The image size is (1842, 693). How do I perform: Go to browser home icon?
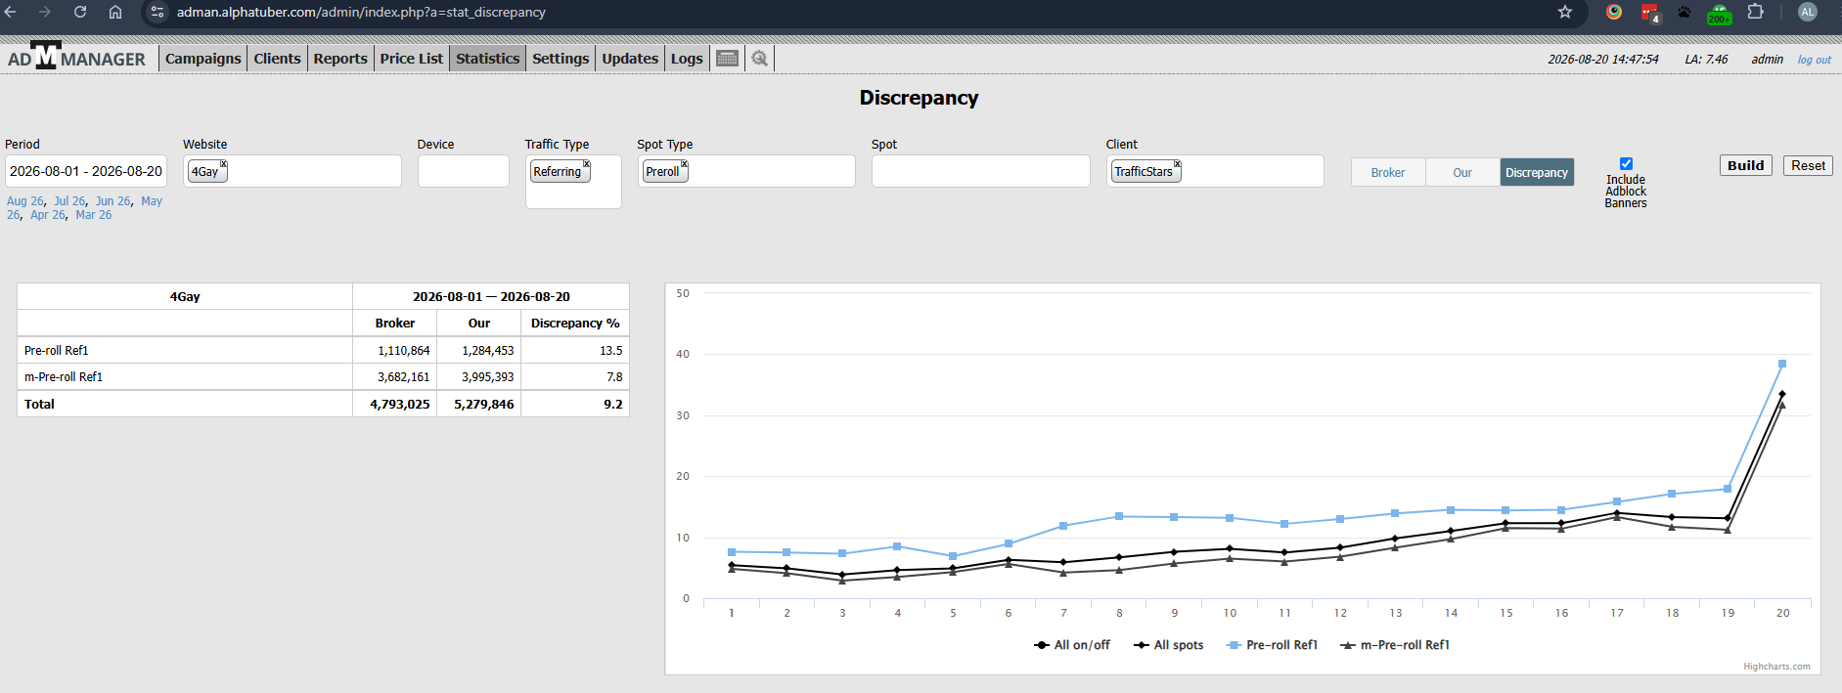point(115,12)
